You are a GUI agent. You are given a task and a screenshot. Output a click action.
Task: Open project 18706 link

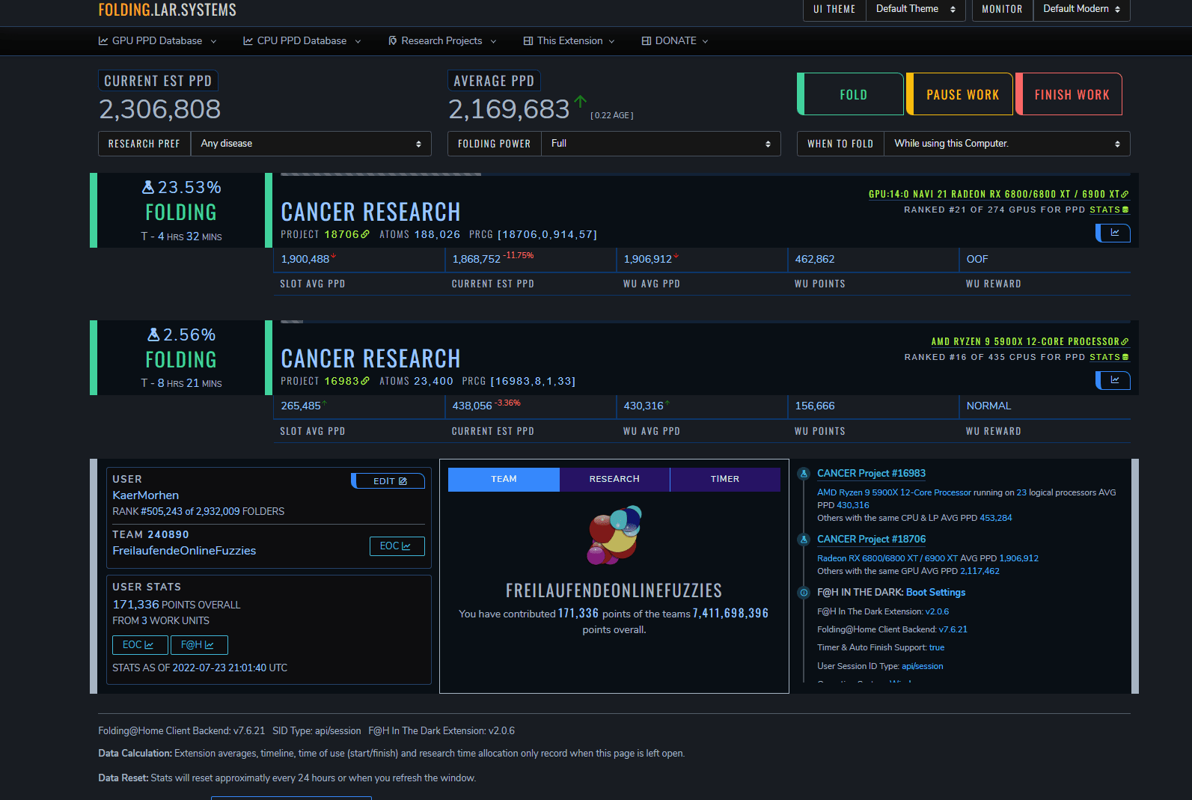[346, 234]
